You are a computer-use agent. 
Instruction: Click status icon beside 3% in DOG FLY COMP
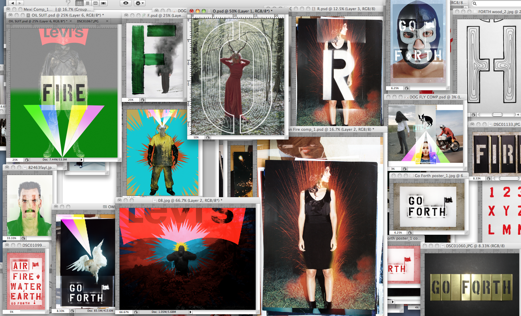(405, 169)
